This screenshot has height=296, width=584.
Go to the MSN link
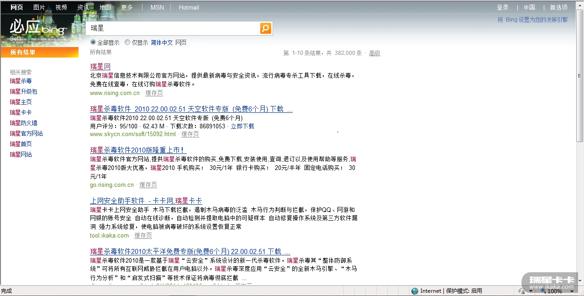click(x=157, y=7)
